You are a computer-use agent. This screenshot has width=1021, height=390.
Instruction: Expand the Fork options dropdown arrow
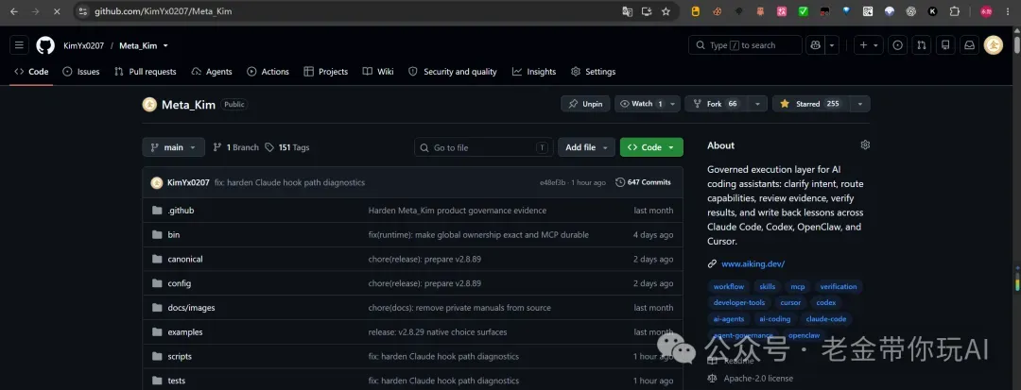(756, 104)
